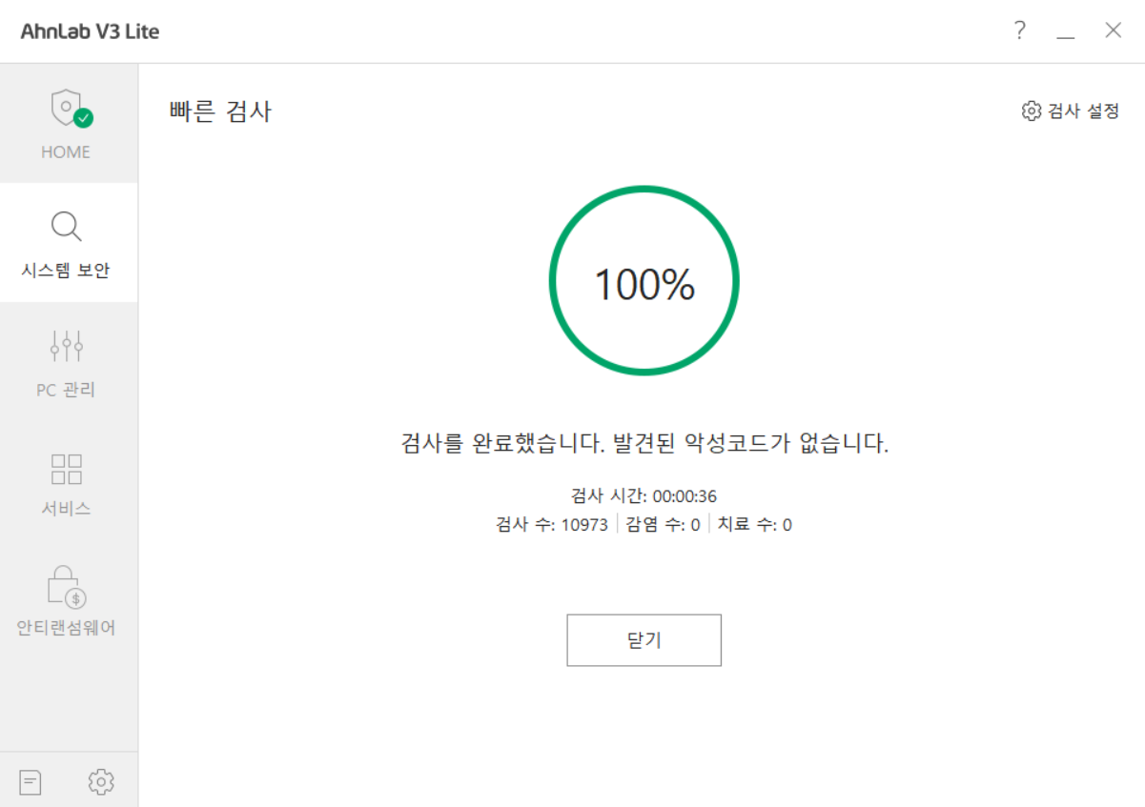The width and height of the screenshot is (1145, 807).
Task: Click the 100% progress circle
Action: (x=644, y=282)
